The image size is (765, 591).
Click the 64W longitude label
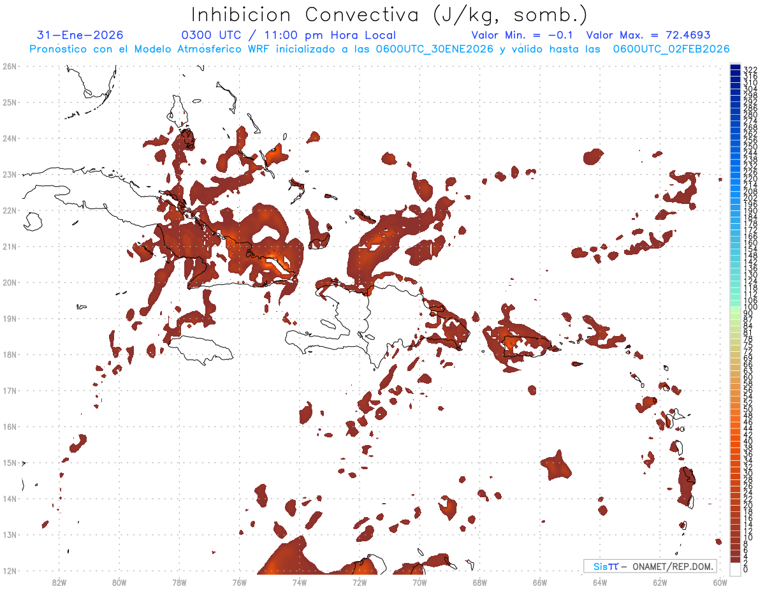tap(600, 582)
